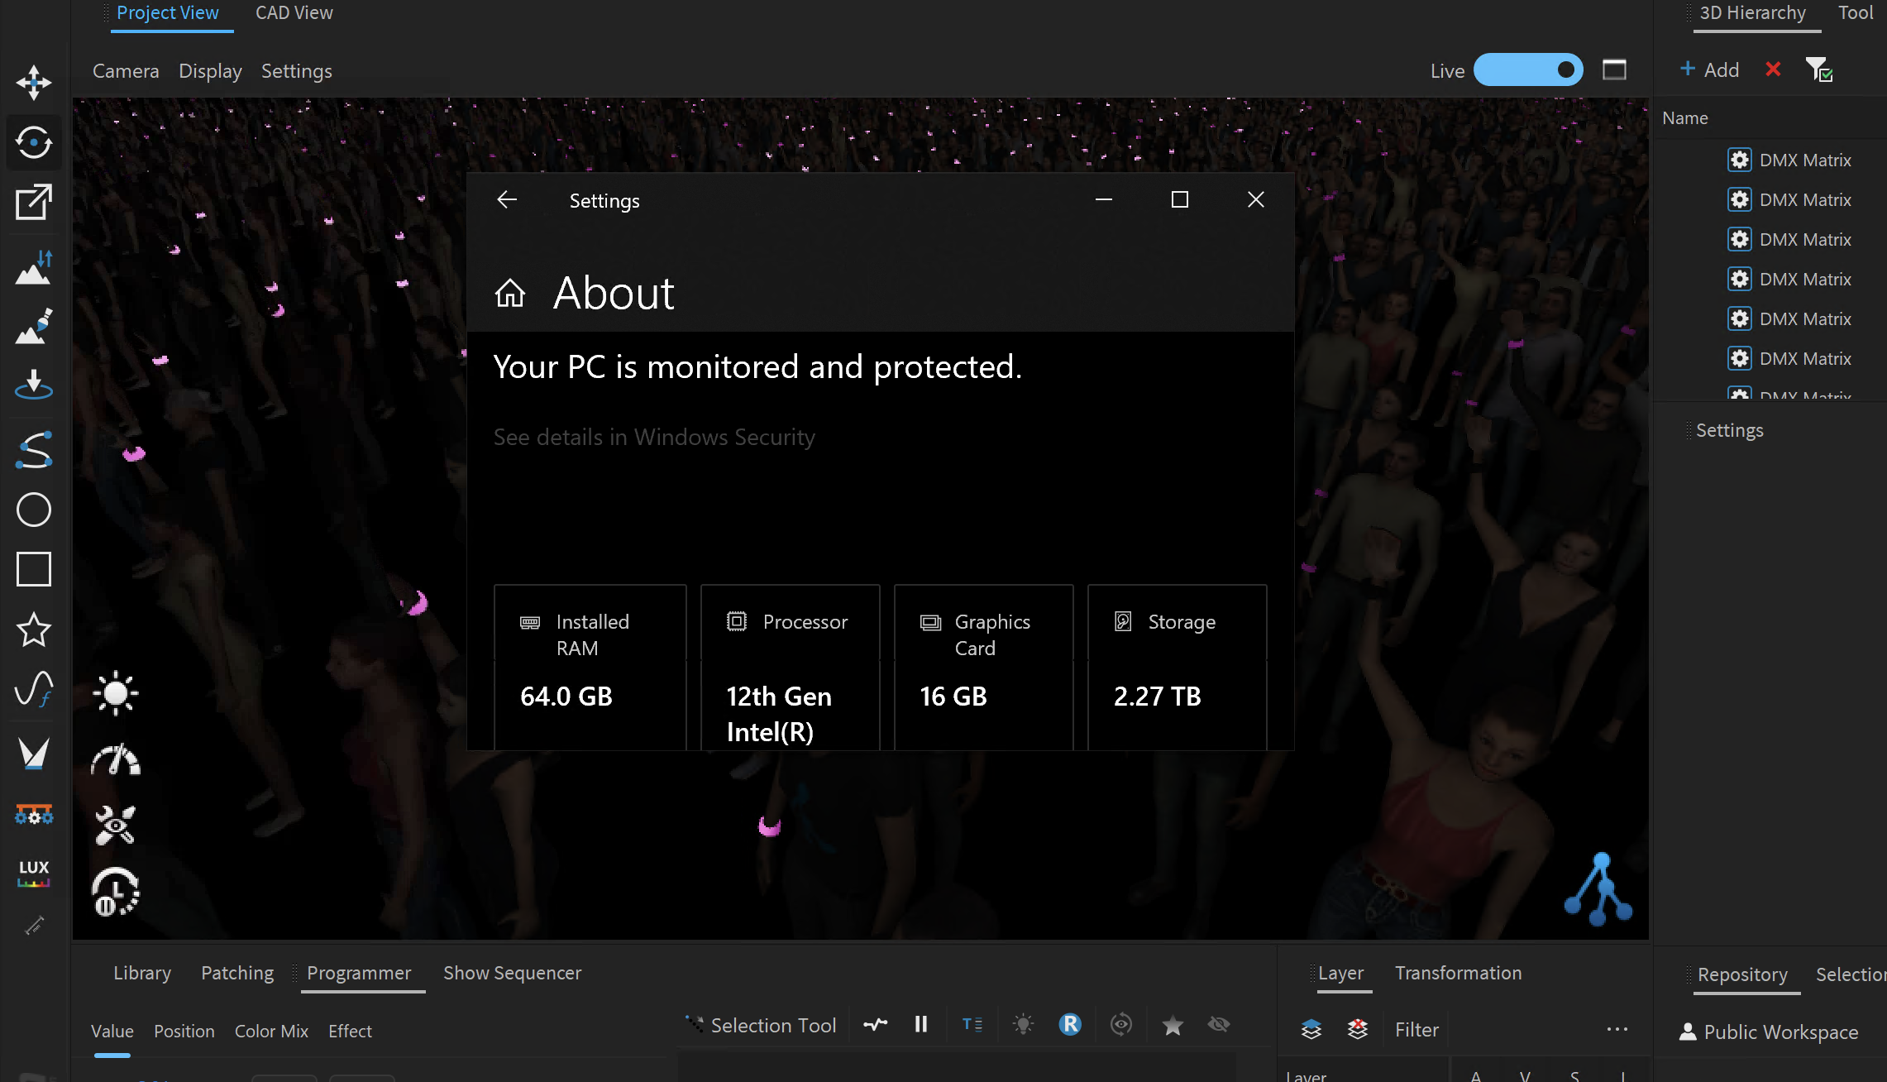Viewport: 1887px width, 1082px height.
Task: Click the Add button in 3D Hierarchy
Action: pyautogui.click(x=1709, y=70)
